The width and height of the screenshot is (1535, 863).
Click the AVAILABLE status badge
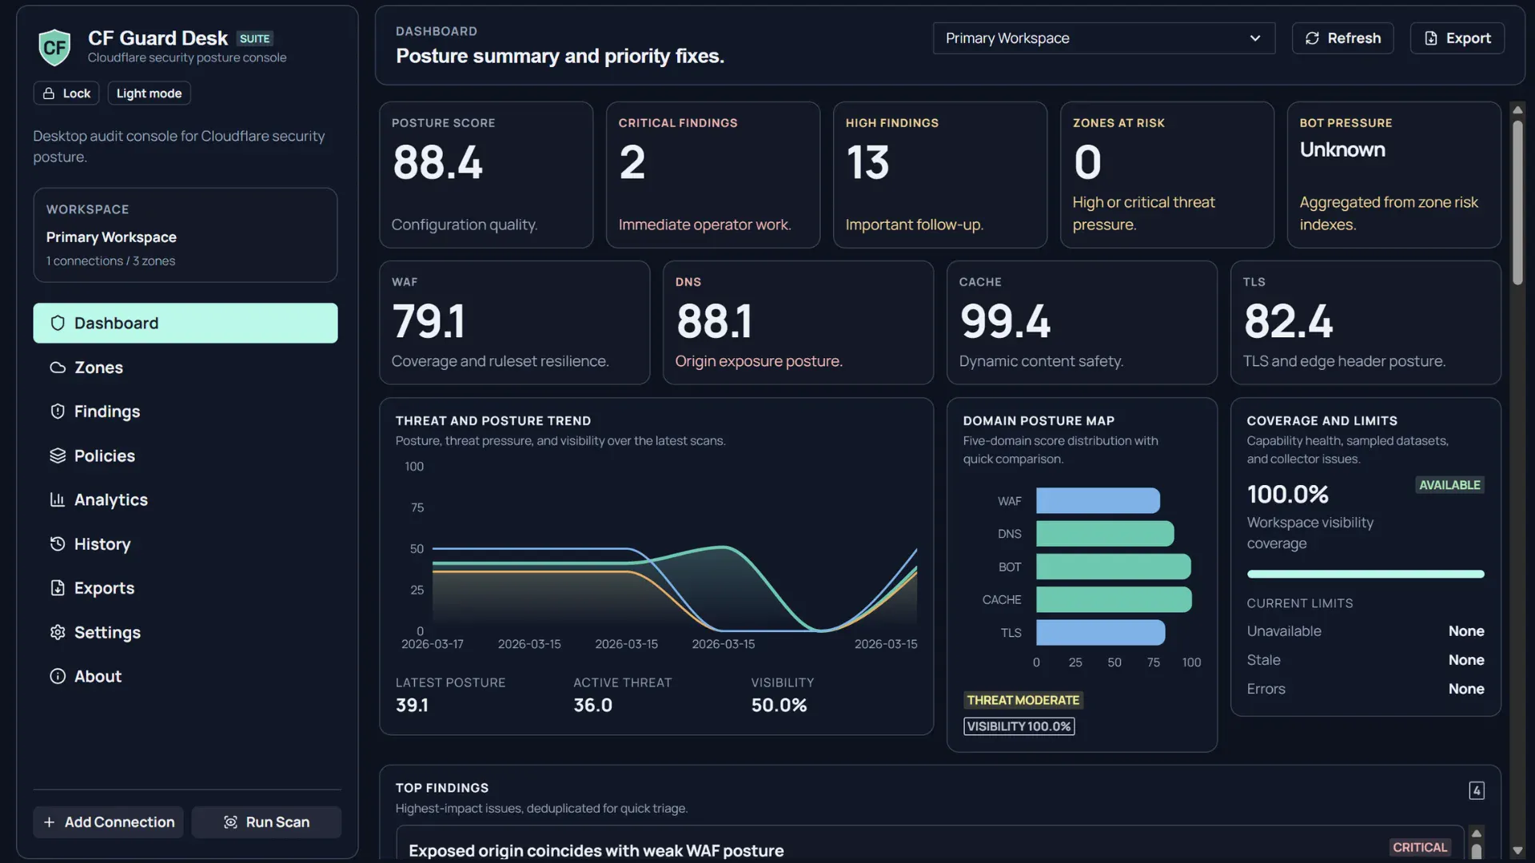pyautogui.click(x=1449, y=485)
